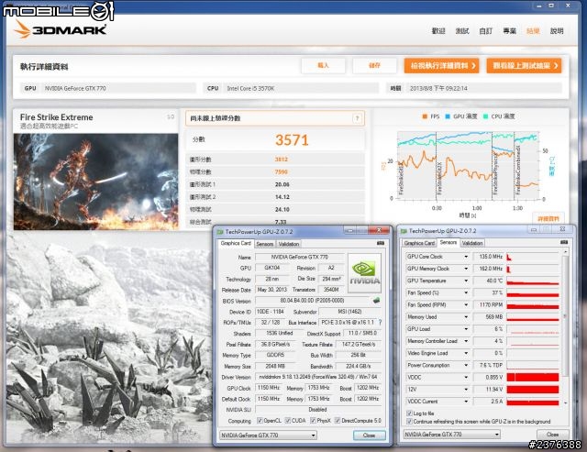Screen dimensions: 587x452
Task: Open the GPU Core Clock sensor dropdown
Action: point(466,257)
